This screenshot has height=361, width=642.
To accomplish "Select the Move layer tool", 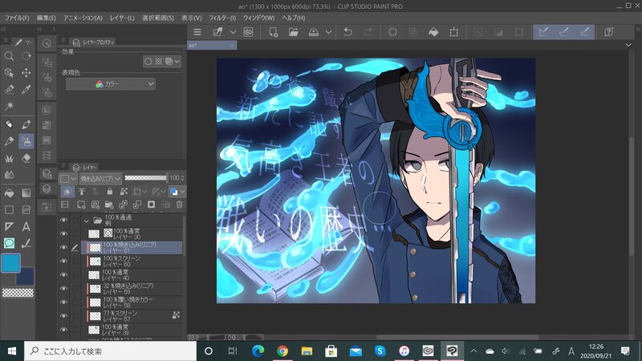I will (x=26, y=73).
